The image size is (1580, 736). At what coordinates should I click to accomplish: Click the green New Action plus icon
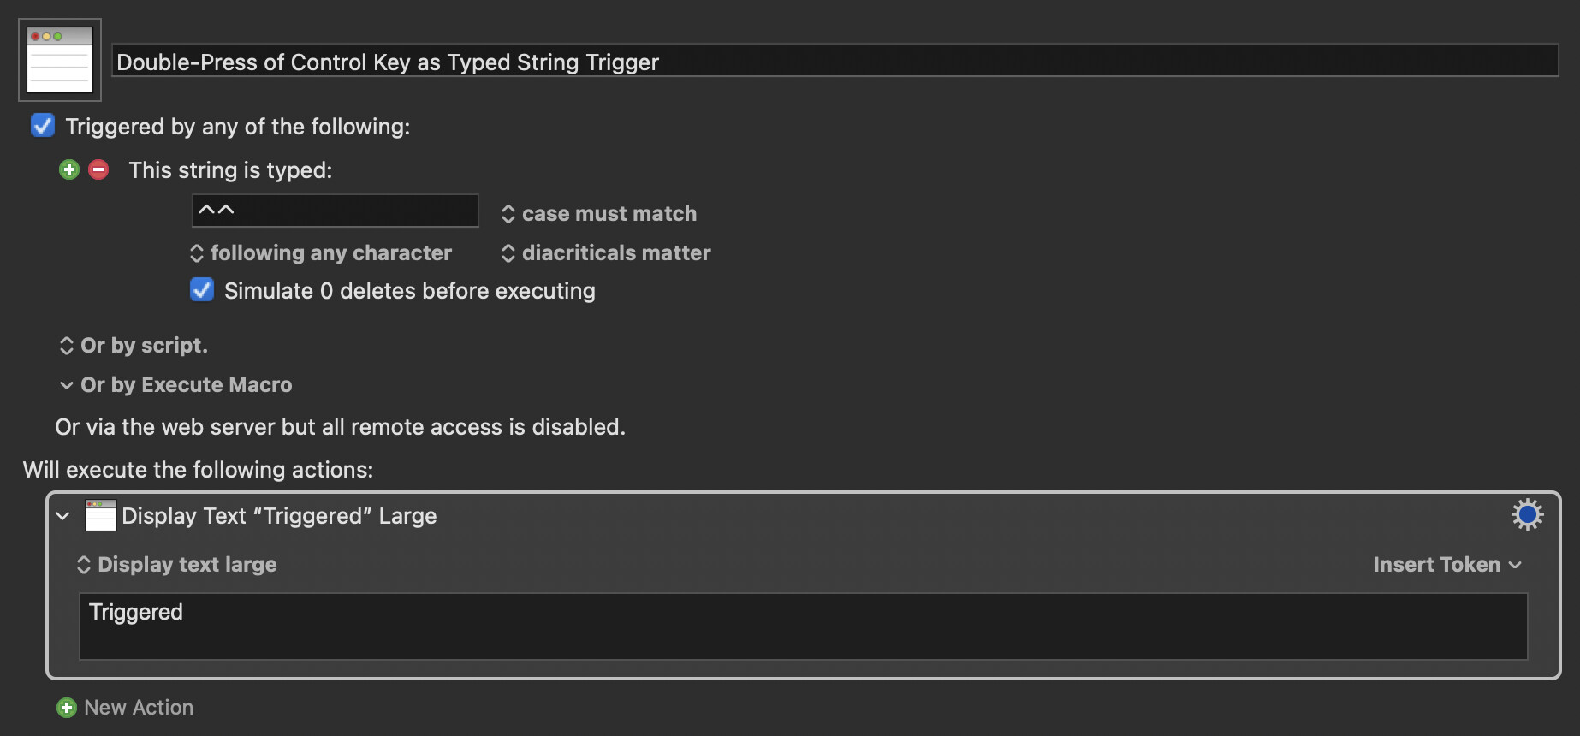point(67,708)
